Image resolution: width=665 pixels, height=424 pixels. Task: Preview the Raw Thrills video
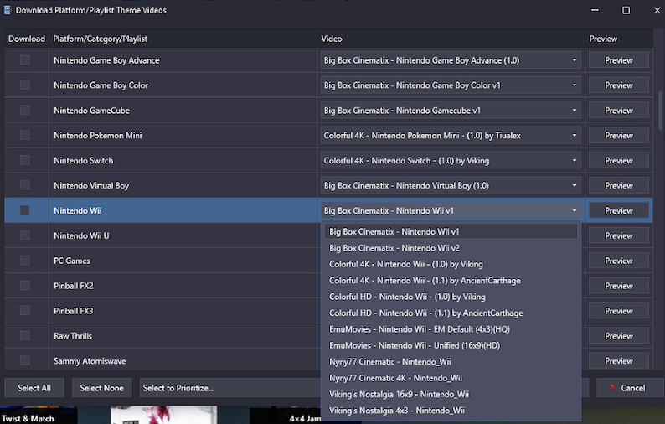619,336
